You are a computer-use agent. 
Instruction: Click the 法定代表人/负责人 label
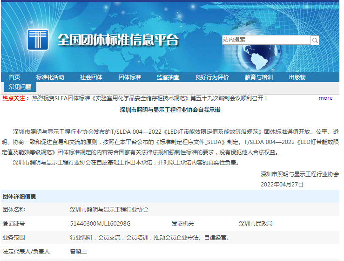(26, 252)
